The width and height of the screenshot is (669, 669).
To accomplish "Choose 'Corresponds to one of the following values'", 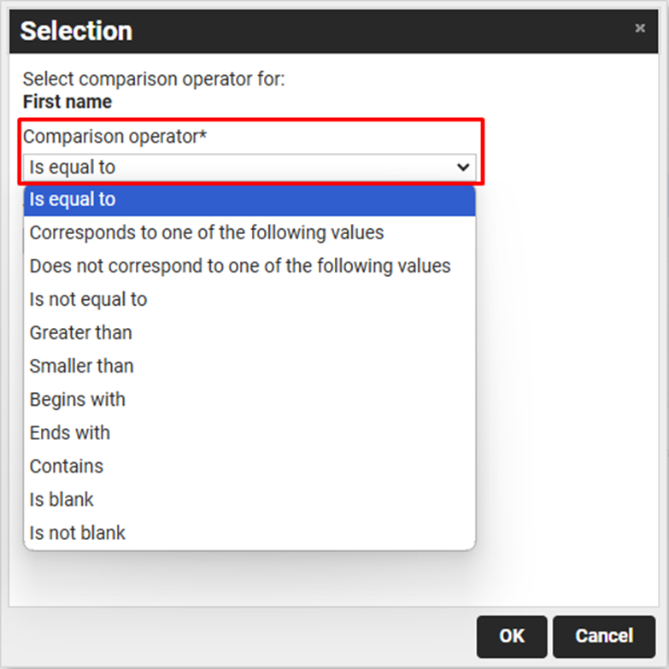I will pos(207,232).
